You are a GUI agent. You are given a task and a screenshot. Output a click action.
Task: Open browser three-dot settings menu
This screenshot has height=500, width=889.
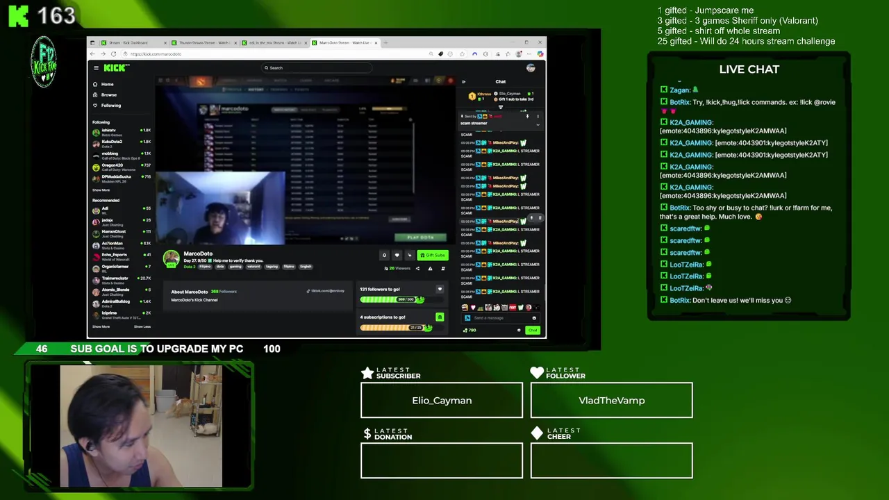pyautogui.click(x=530, y=54)
